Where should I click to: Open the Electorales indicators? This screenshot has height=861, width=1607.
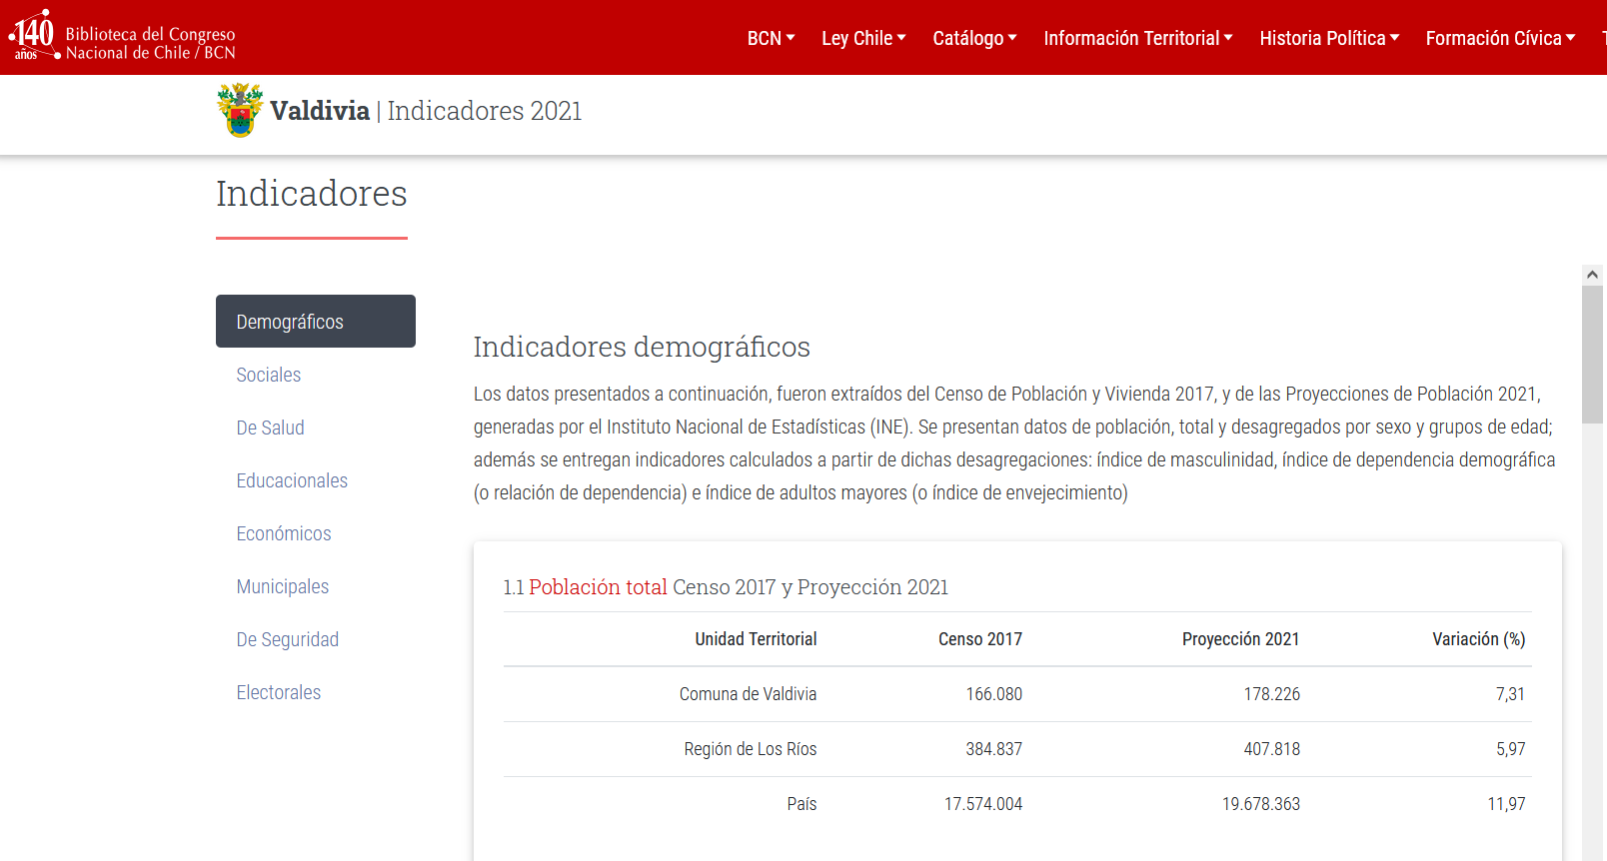(x=279, y=692)
